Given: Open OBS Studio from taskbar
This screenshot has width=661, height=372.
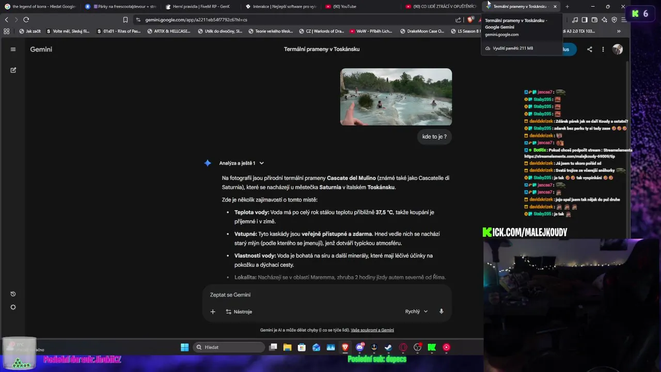Looking at the screenshot, I should coord(417,347).
